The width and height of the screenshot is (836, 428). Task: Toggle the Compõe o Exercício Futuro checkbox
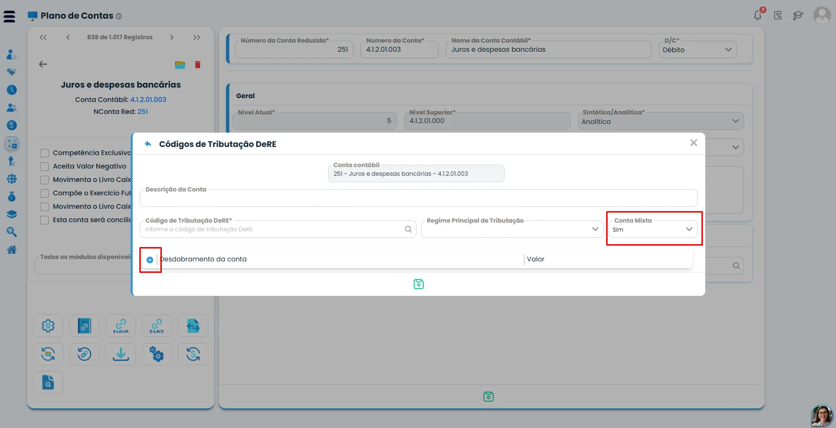[45, 193]
